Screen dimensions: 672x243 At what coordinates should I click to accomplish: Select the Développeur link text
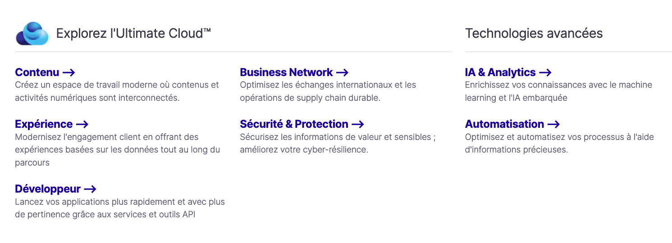click(x=48, y=189)
